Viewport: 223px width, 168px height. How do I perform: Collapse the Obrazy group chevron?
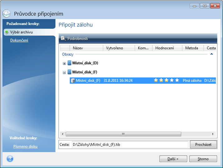coord(211,54)
